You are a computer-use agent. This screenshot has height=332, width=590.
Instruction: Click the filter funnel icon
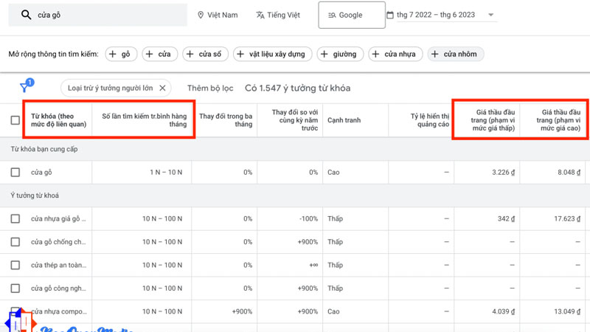pyautogui.click(x=24, y=89)
